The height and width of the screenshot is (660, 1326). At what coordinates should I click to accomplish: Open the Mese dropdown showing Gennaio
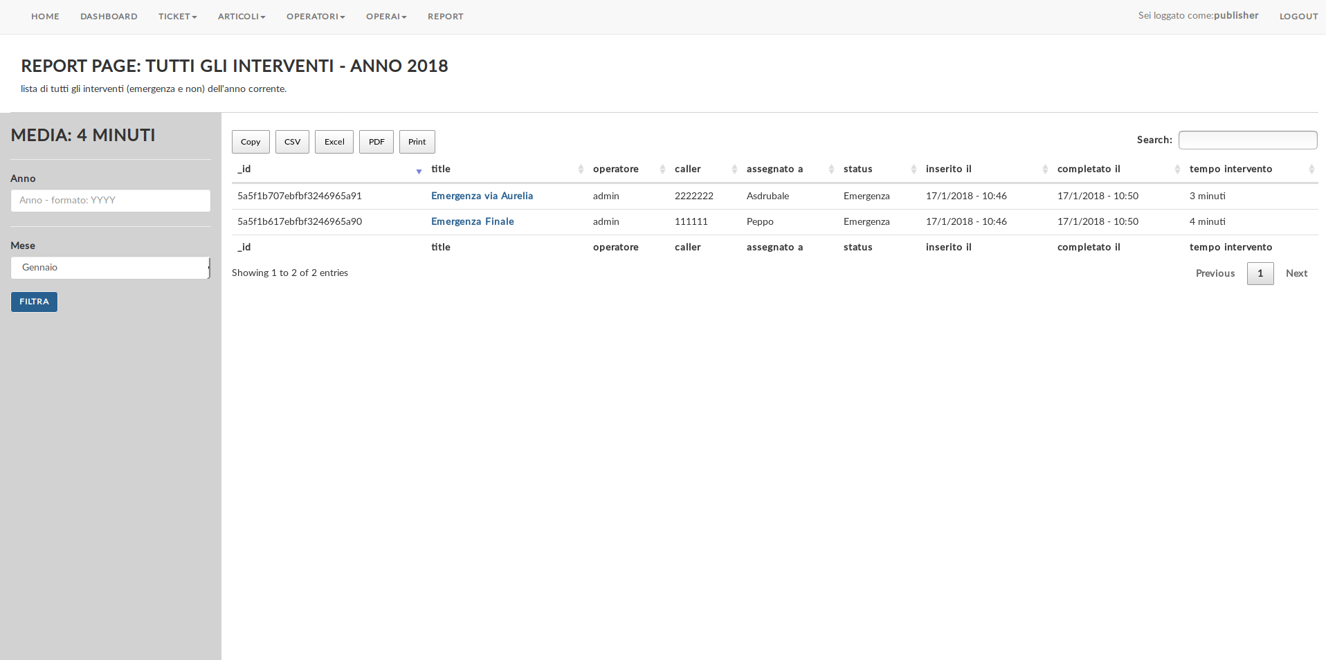[110, 268]
